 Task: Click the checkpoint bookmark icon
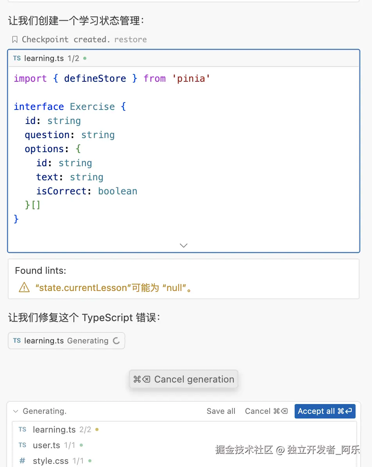[x=15, y=40]
